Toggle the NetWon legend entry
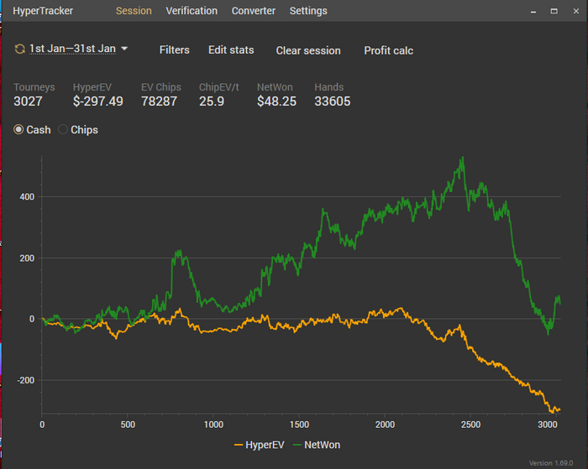The width and height of the screenshot is (588, 469). pos(317,445)
